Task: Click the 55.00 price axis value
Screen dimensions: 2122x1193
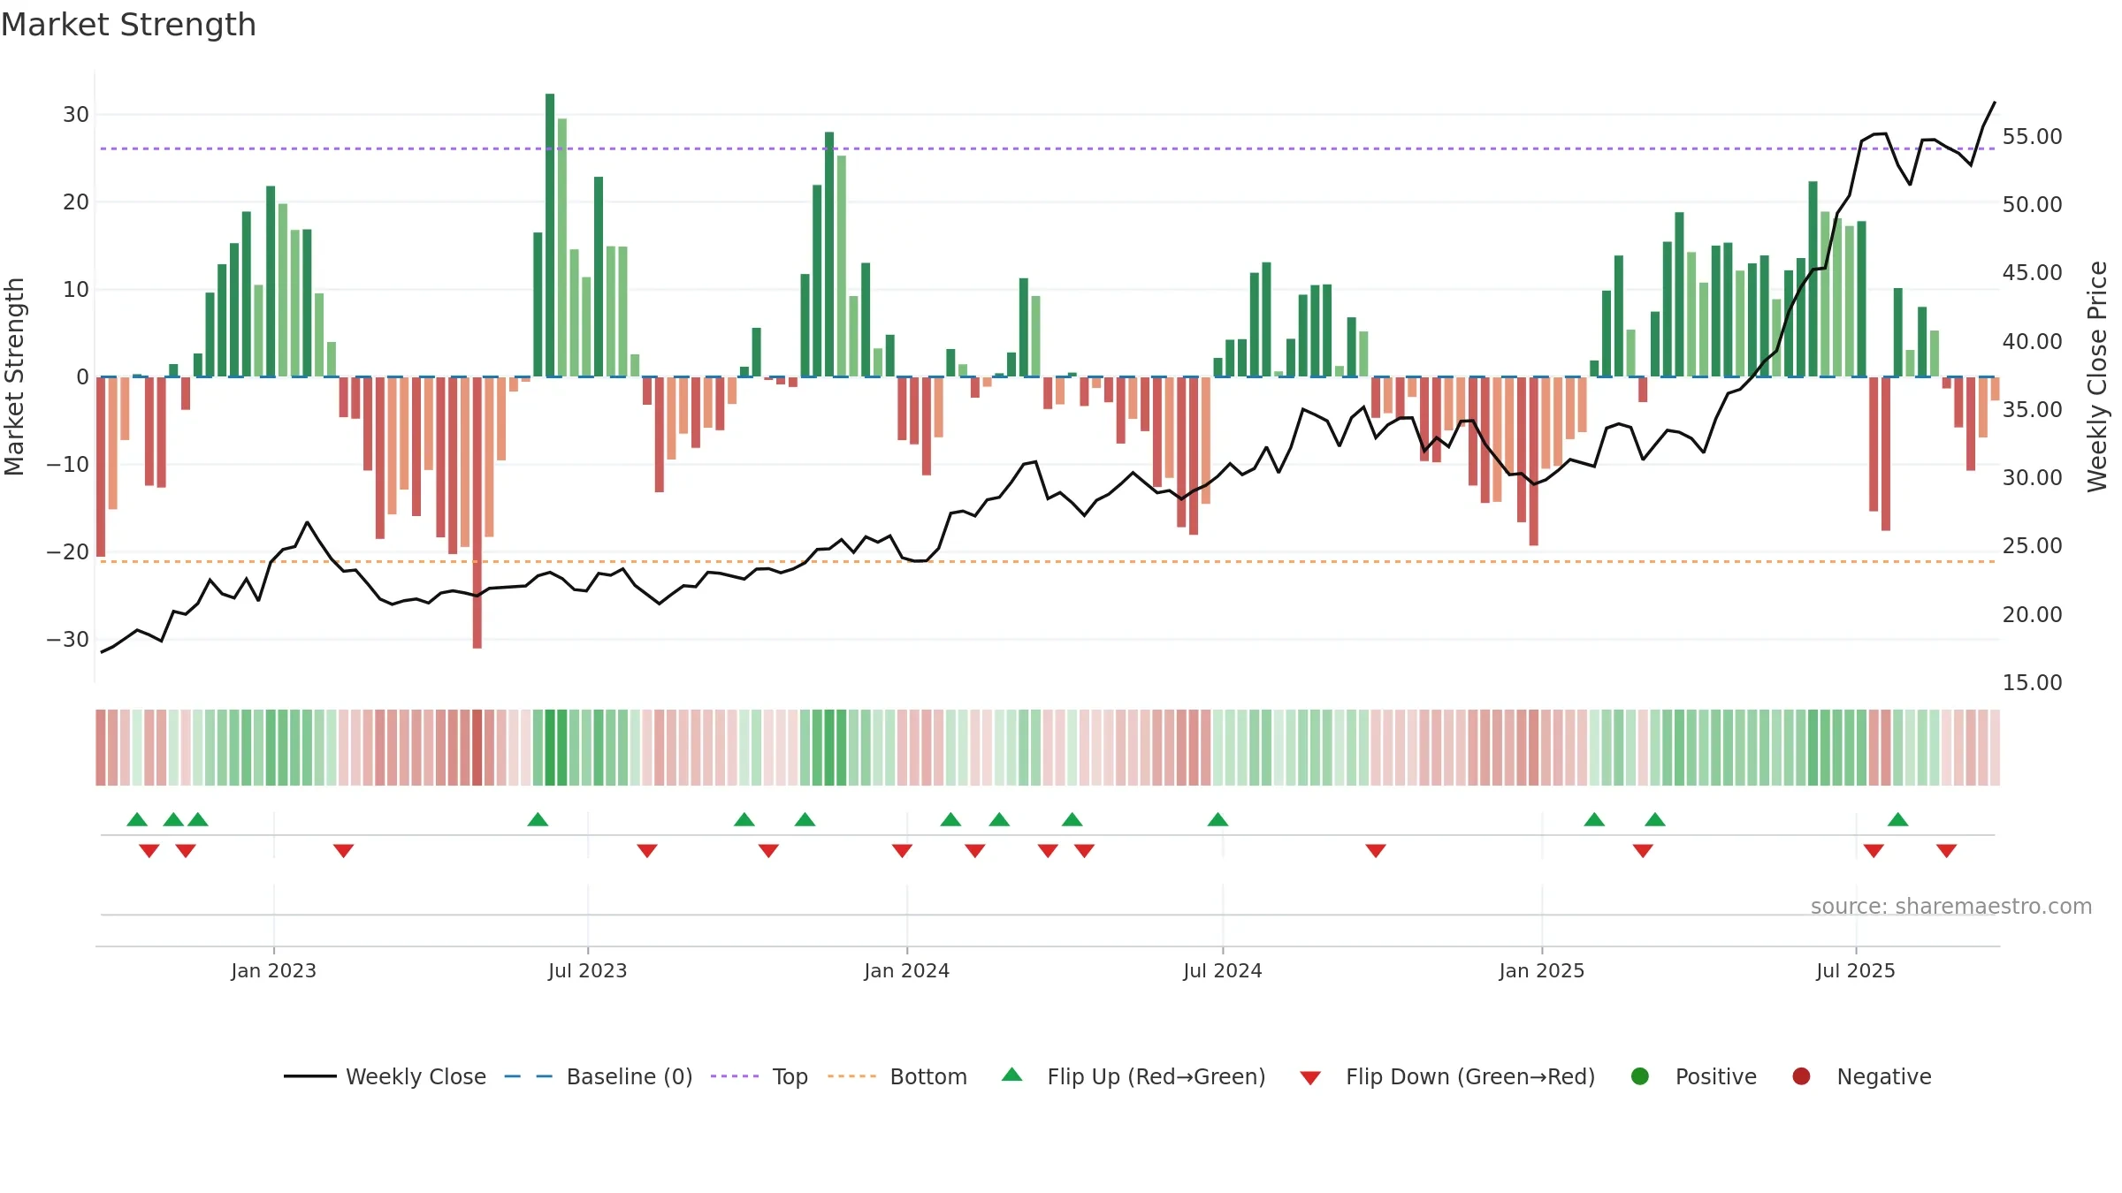Action: 2032,136
